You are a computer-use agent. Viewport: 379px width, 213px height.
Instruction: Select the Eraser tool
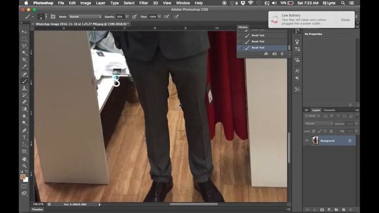click(24, 102)
